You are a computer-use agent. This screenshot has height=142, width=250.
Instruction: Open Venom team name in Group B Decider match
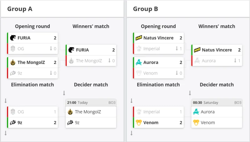(207, 123)
